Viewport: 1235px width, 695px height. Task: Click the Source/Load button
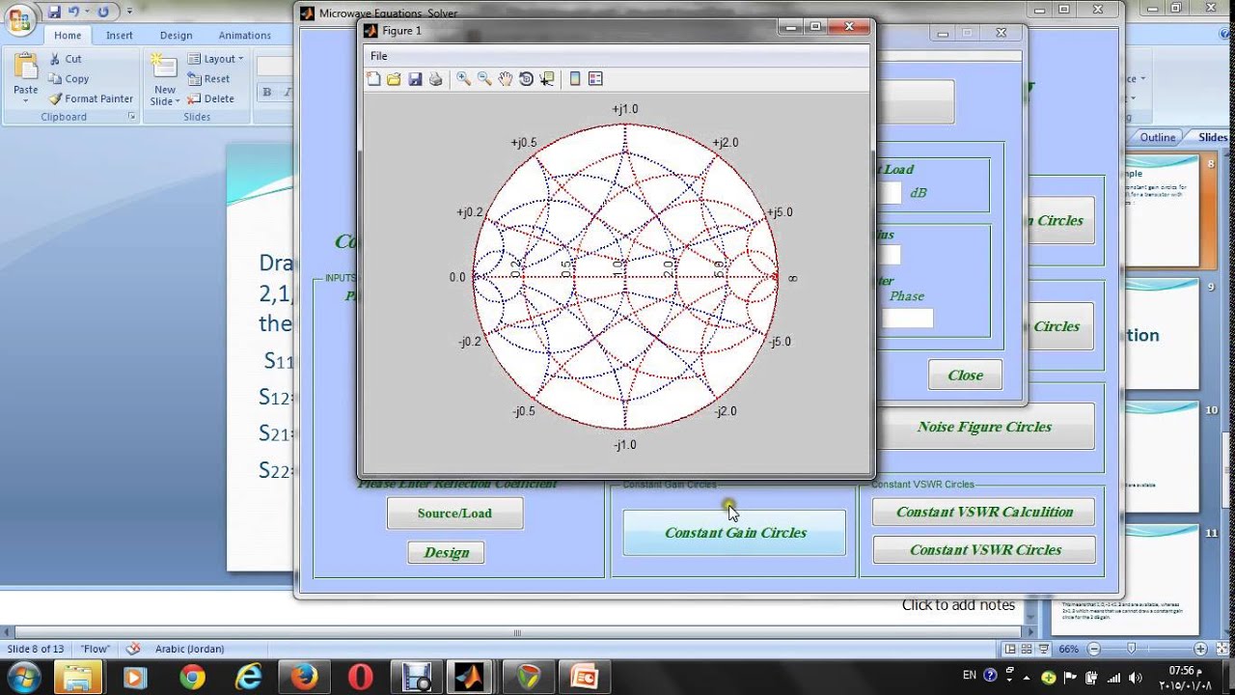[454, 514]
